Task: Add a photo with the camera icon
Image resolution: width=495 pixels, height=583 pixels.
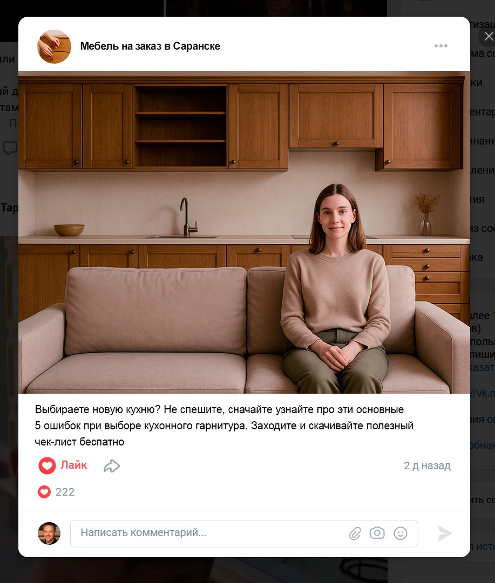Action: pyautogui.click(x=377, y=533)
